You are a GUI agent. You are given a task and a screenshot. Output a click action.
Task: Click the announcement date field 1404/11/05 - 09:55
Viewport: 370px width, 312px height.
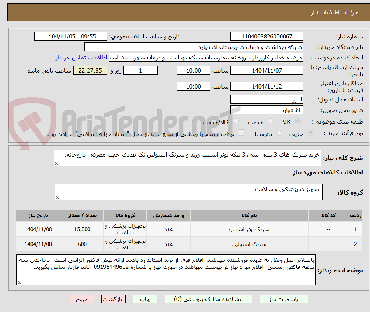point(70,37)
